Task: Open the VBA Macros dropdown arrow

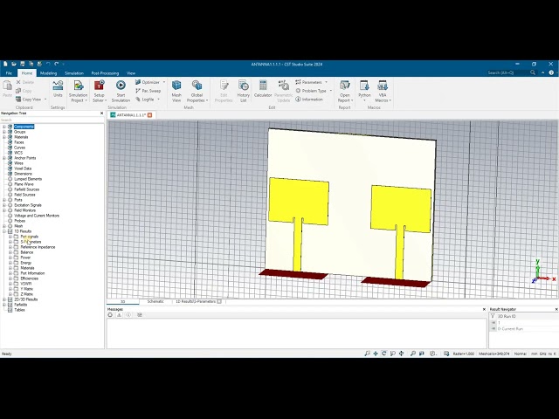Action: (390, 101)
